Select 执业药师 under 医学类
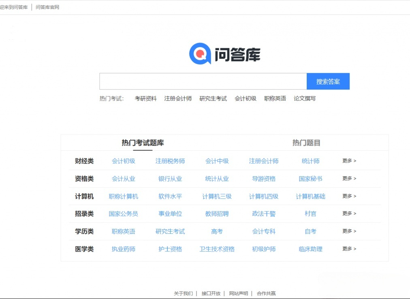Viewport: 410px width, 299px height. [123, 249]
